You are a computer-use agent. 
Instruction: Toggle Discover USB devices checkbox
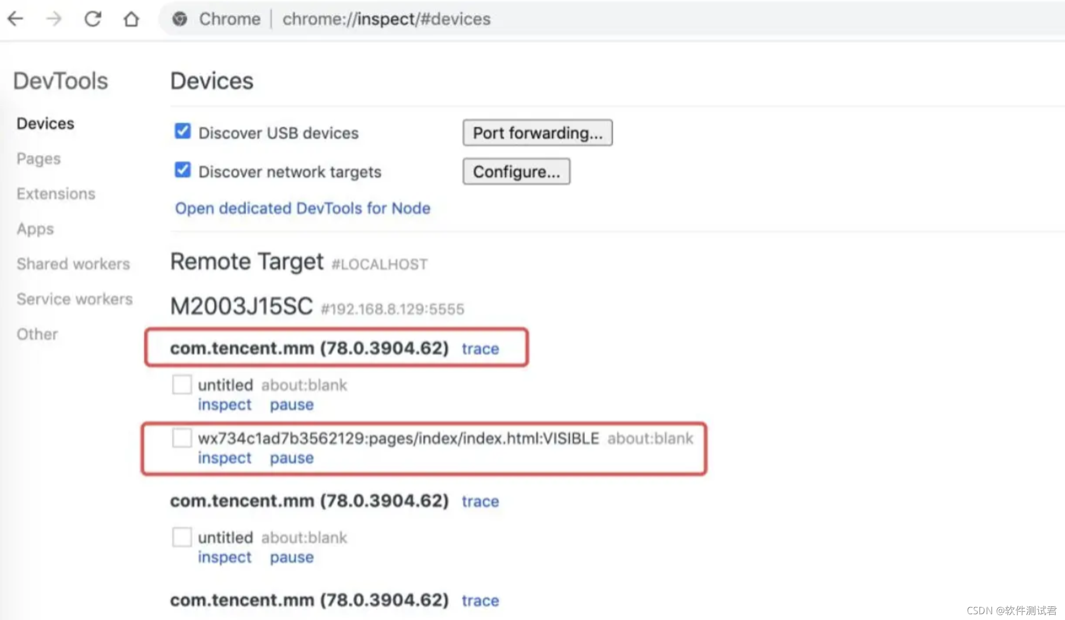click(x=182, y=131)
